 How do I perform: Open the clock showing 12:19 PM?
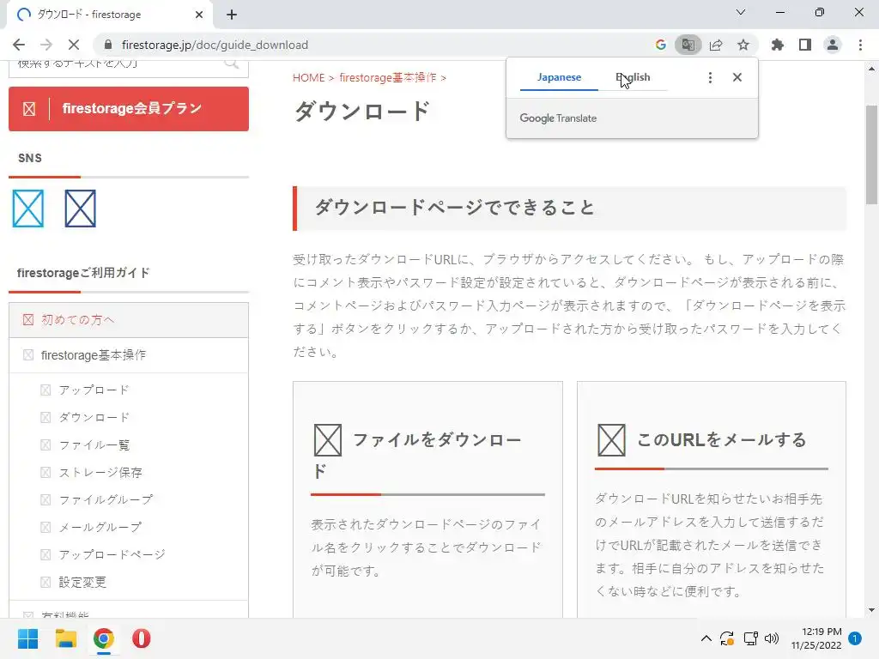816,638
